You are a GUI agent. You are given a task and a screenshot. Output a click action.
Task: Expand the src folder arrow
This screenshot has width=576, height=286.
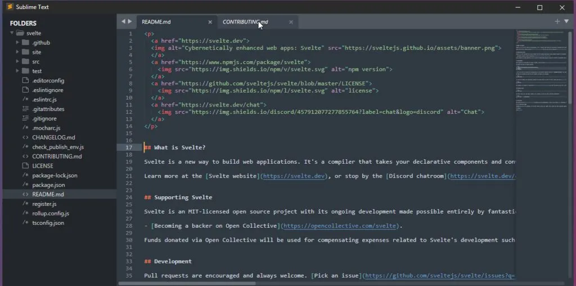click(17, 62)
